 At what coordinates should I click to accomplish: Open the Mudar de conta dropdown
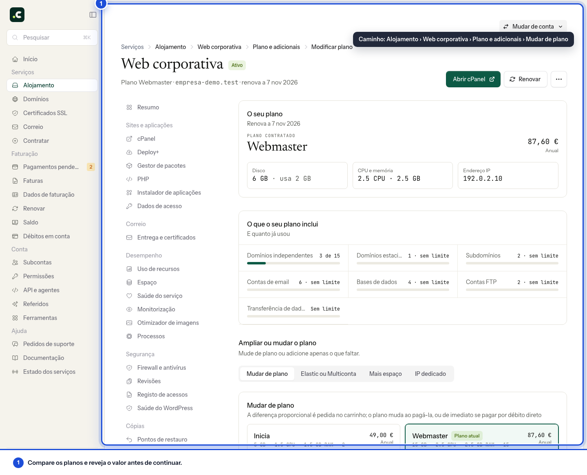[533, 27]
